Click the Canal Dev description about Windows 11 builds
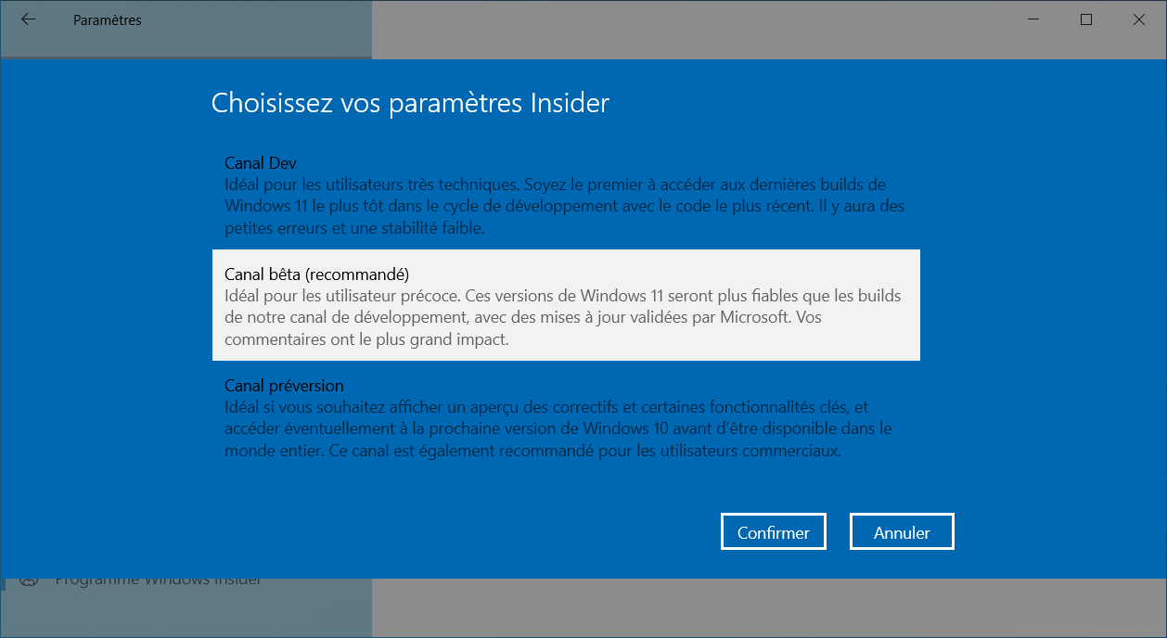 (x=564, y=206)
